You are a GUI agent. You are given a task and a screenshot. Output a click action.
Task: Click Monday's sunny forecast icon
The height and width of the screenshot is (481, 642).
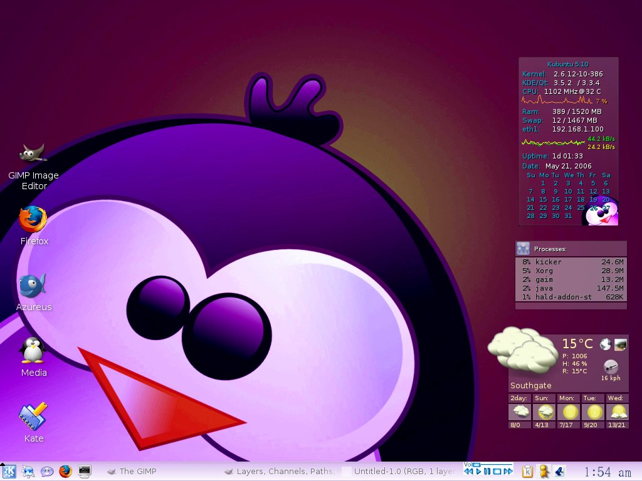[x=569, y=412]
